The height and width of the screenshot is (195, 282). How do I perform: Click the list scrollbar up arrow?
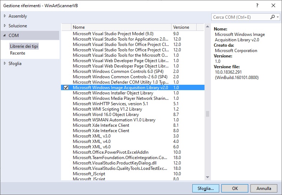207,27
